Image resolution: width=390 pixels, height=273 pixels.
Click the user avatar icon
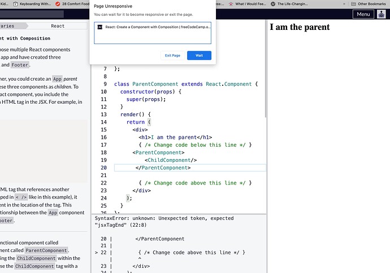coord(381,14)
